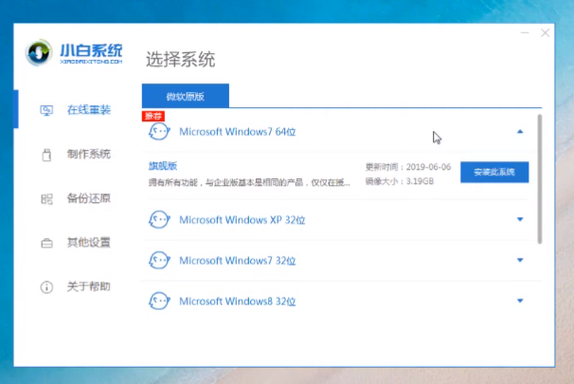Minimize the 小白系统 window
Screen dimensions: 574x384
(x=525, y=32)
